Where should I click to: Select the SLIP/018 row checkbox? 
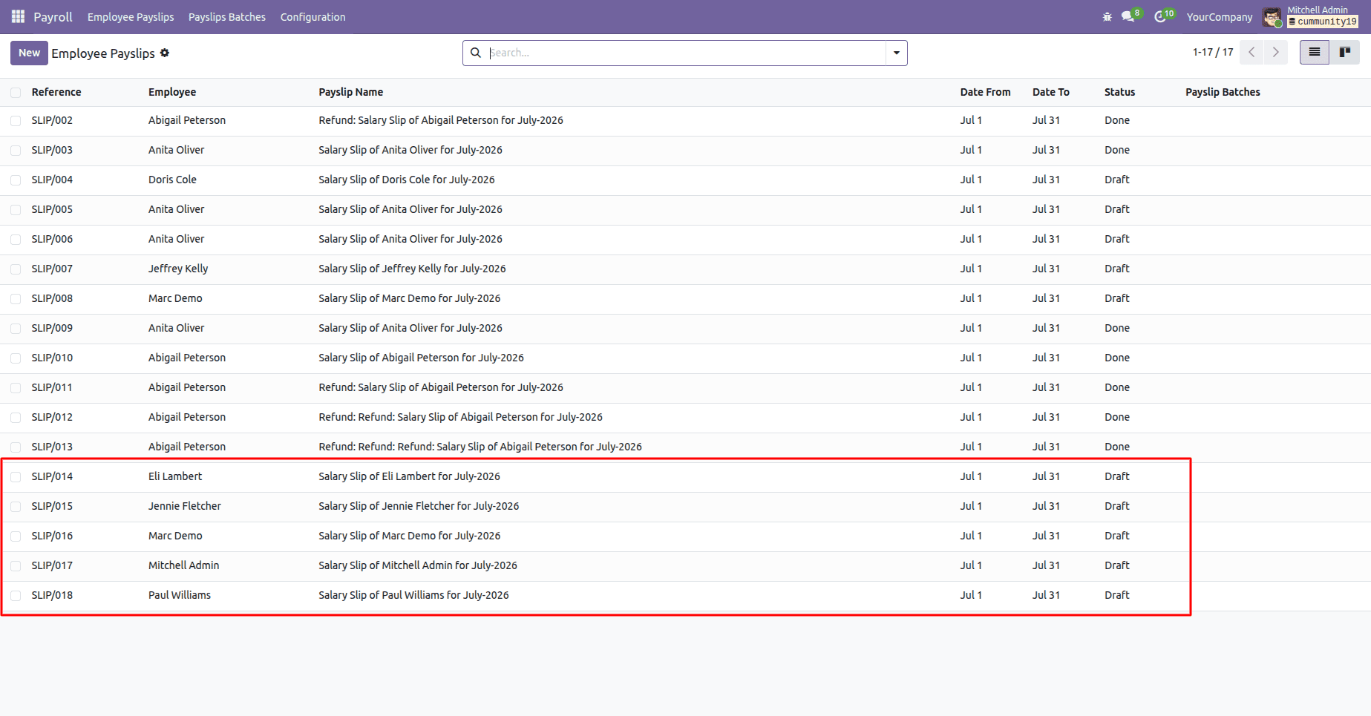tap(16, 595)
